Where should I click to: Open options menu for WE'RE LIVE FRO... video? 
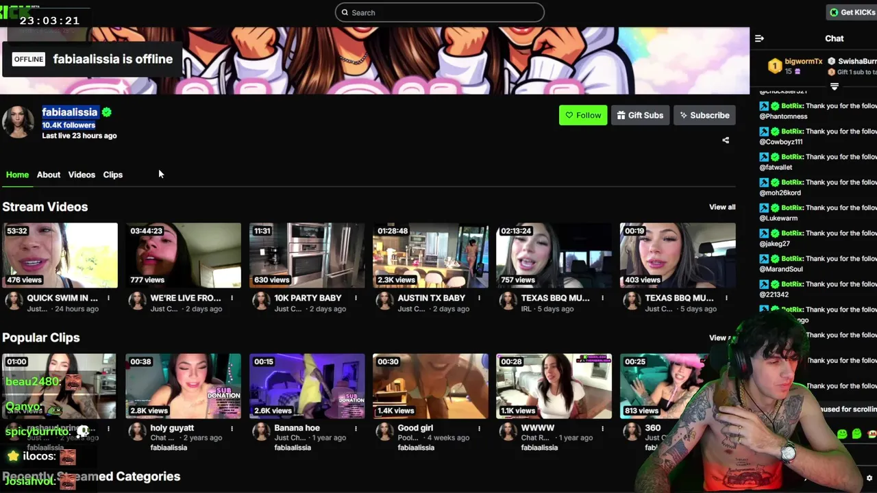tap(232, 298)
